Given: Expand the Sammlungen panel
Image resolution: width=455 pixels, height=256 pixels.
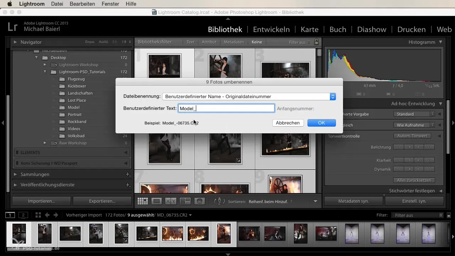Looking at the screenshot, I should click(x=15, y=175).
